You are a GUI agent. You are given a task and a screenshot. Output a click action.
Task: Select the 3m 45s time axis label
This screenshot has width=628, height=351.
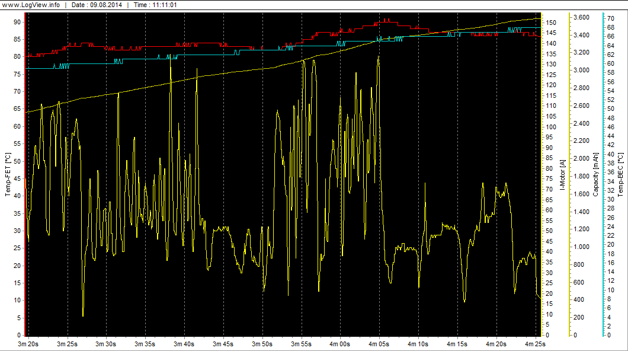point(223,344)
